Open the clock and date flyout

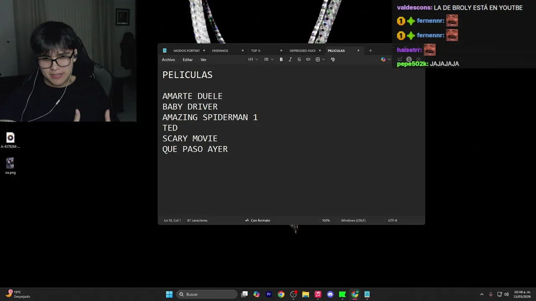click(x=522, y=294)
